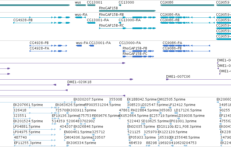Image resolution: width=231 pixels, height=147 pixels.
Task: Select the RhoGAP15B-RC transcript label
Action: click(x=112, y=26)
